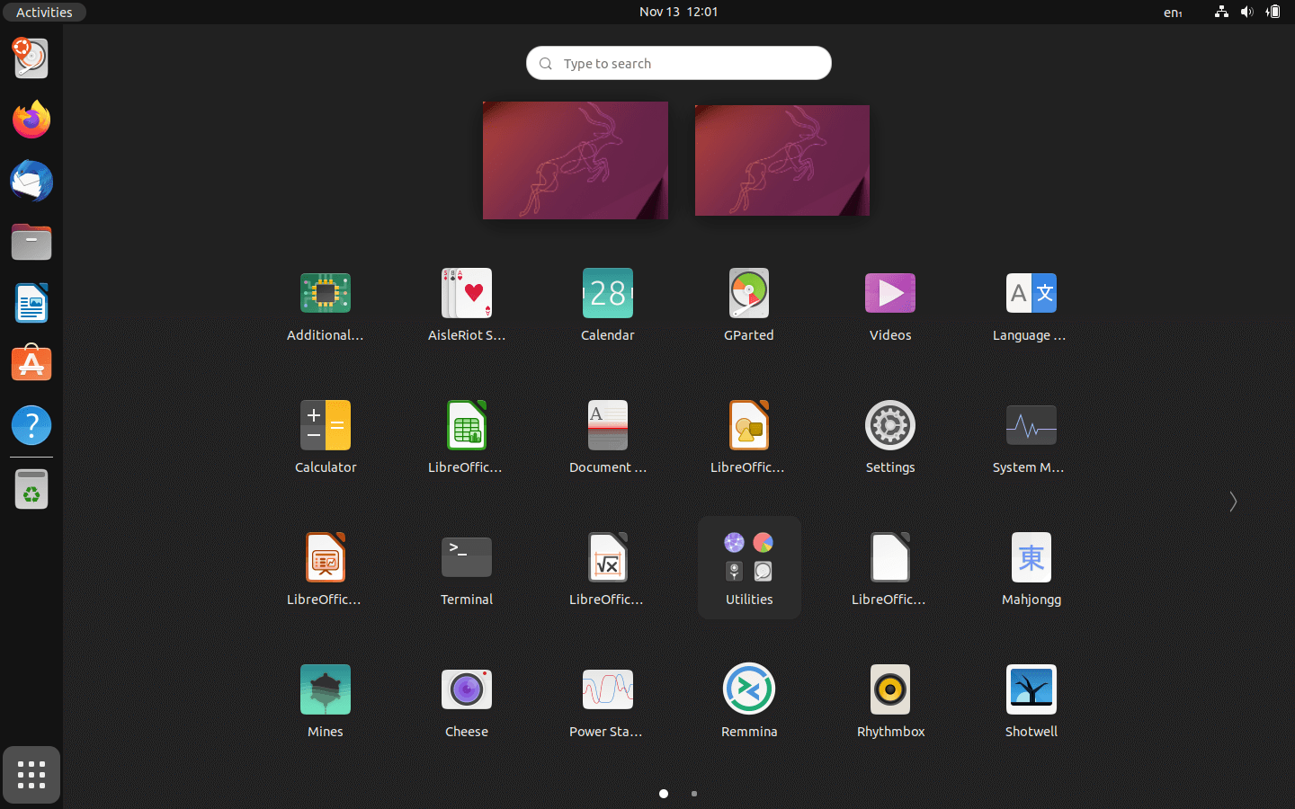Select the first workspace thumbnail
This screenshot has height=809, width=1295.
576,160
